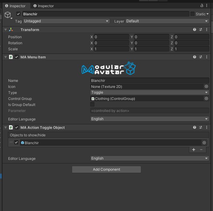
Task: Add an object with the plus button
Action: 194,150
